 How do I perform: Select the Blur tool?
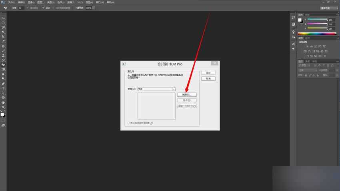3,74
